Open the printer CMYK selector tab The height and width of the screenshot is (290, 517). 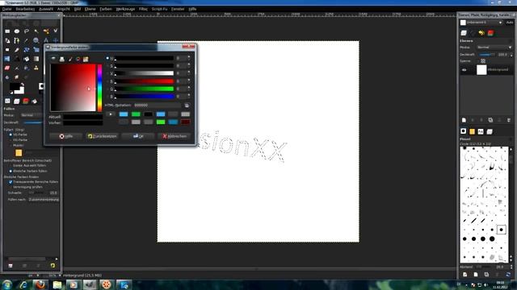pos(61,59)
